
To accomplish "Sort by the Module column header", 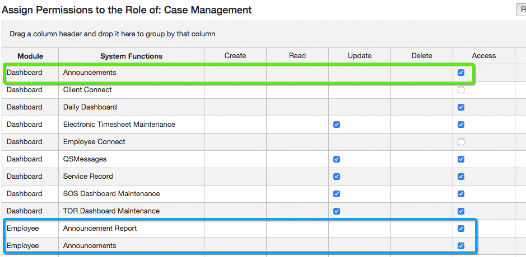I will tap(30, 56).
